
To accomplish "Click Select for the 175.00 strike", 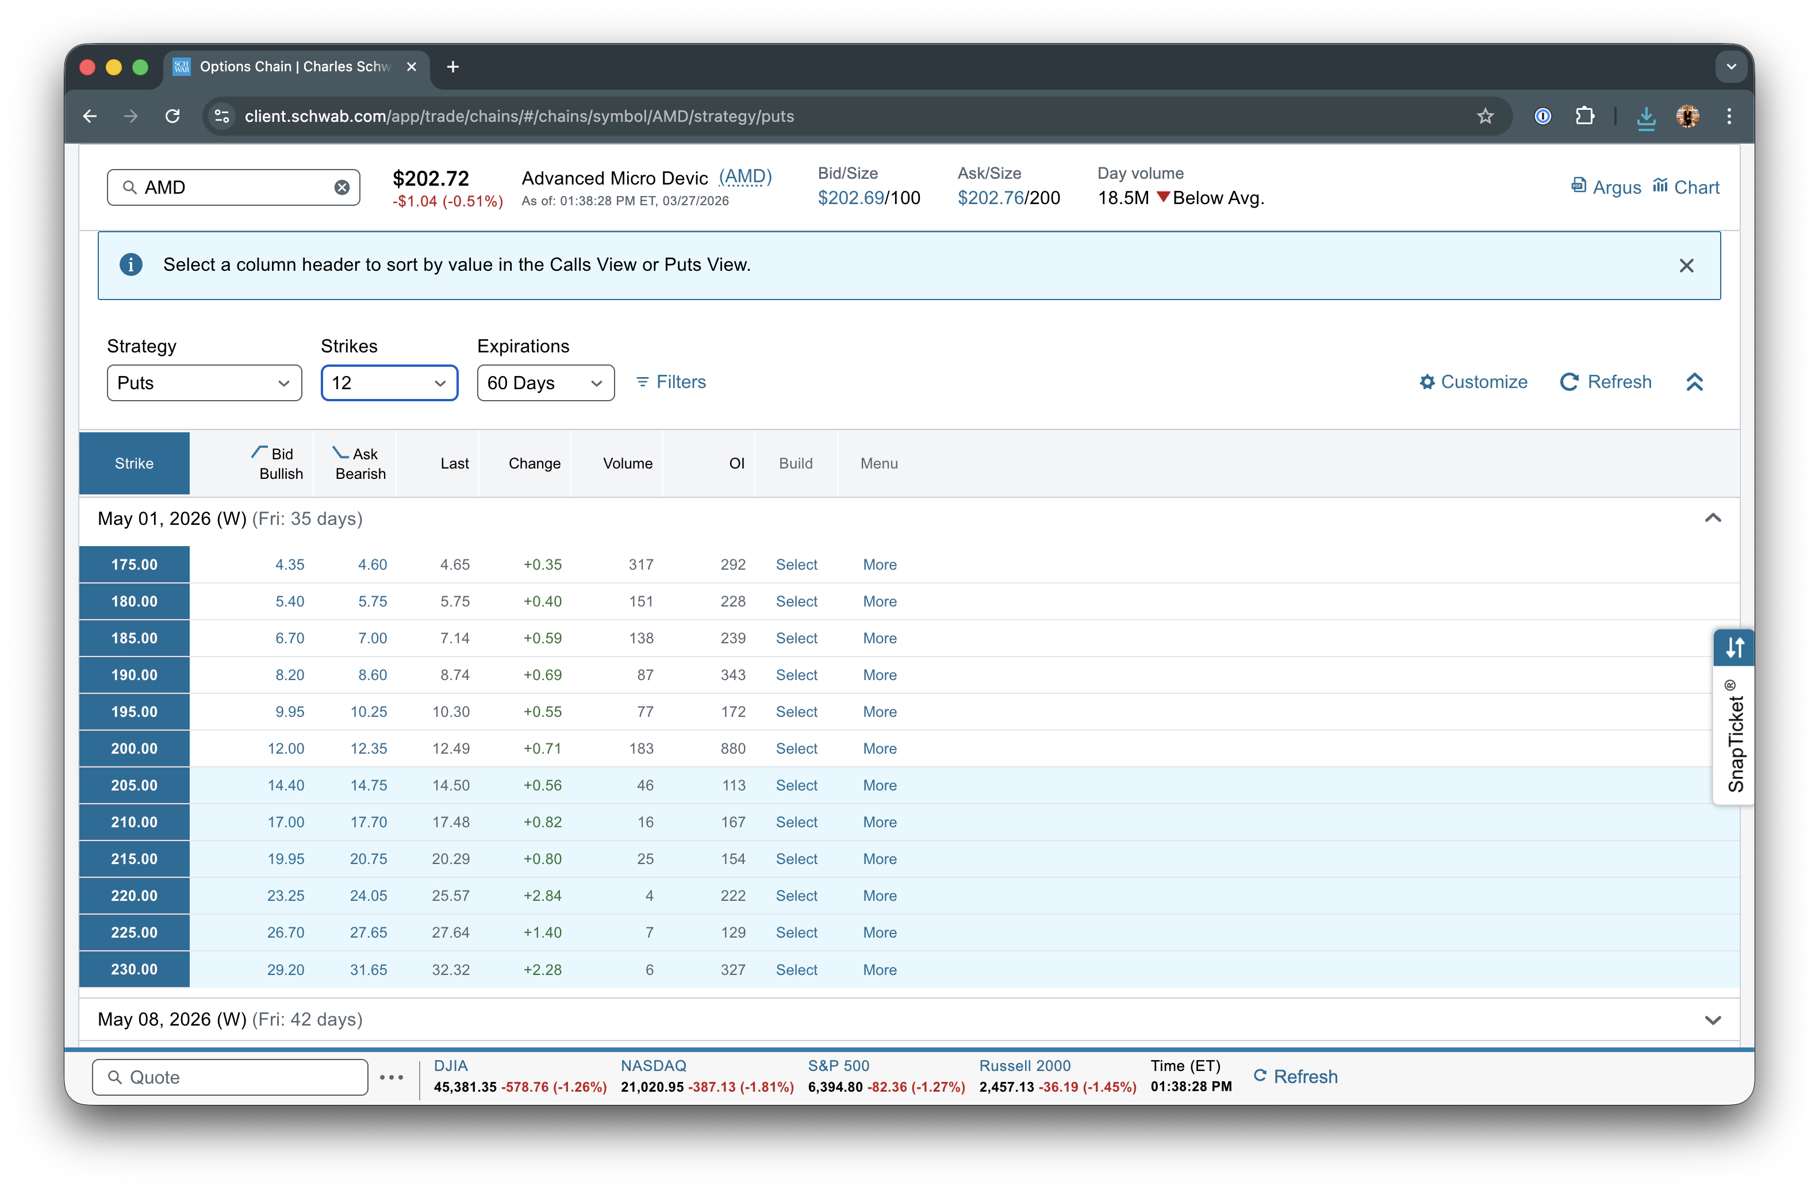I will [x=796, y=565].
